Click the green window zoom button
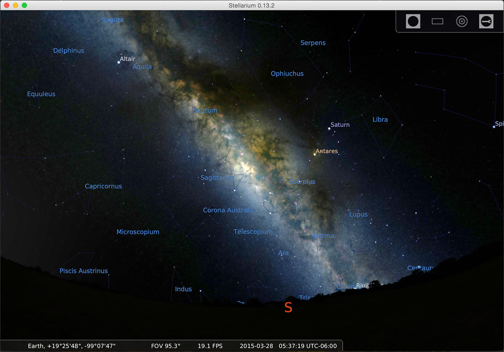This screenshot has width=504, height=352. 24,5
